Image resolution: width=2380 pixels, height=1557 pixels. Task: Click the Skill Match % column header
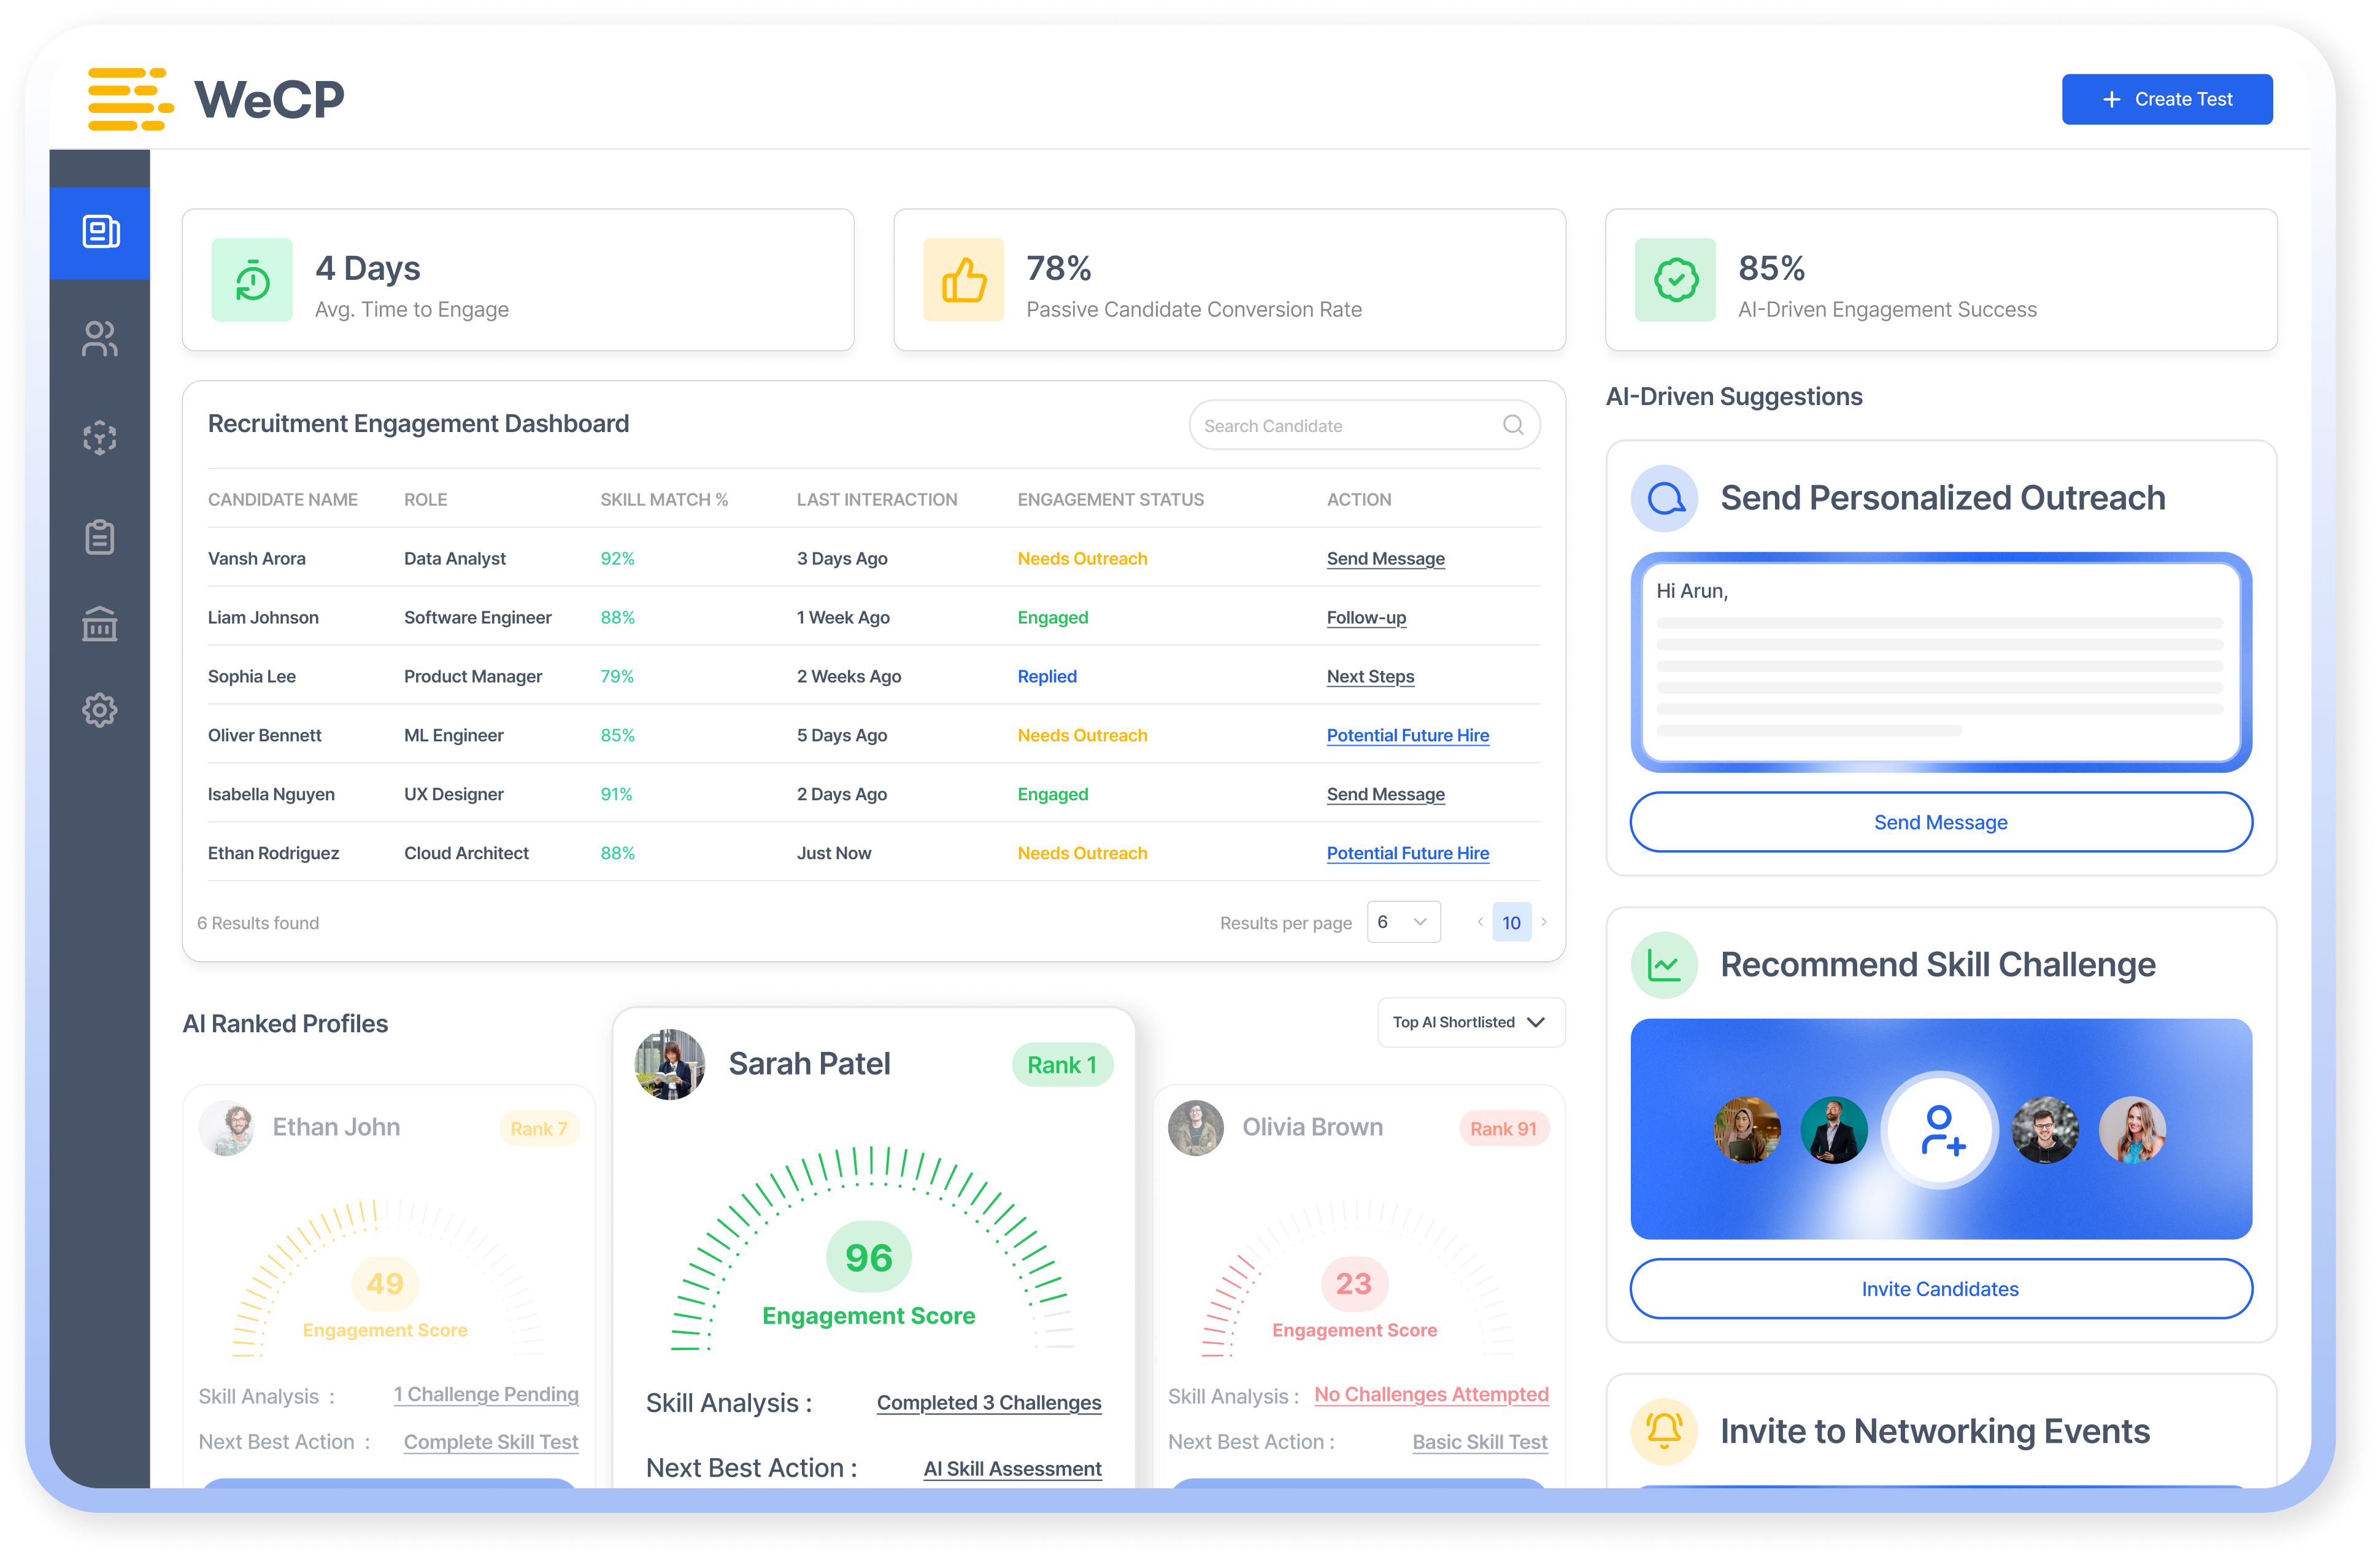coord(664,499)
